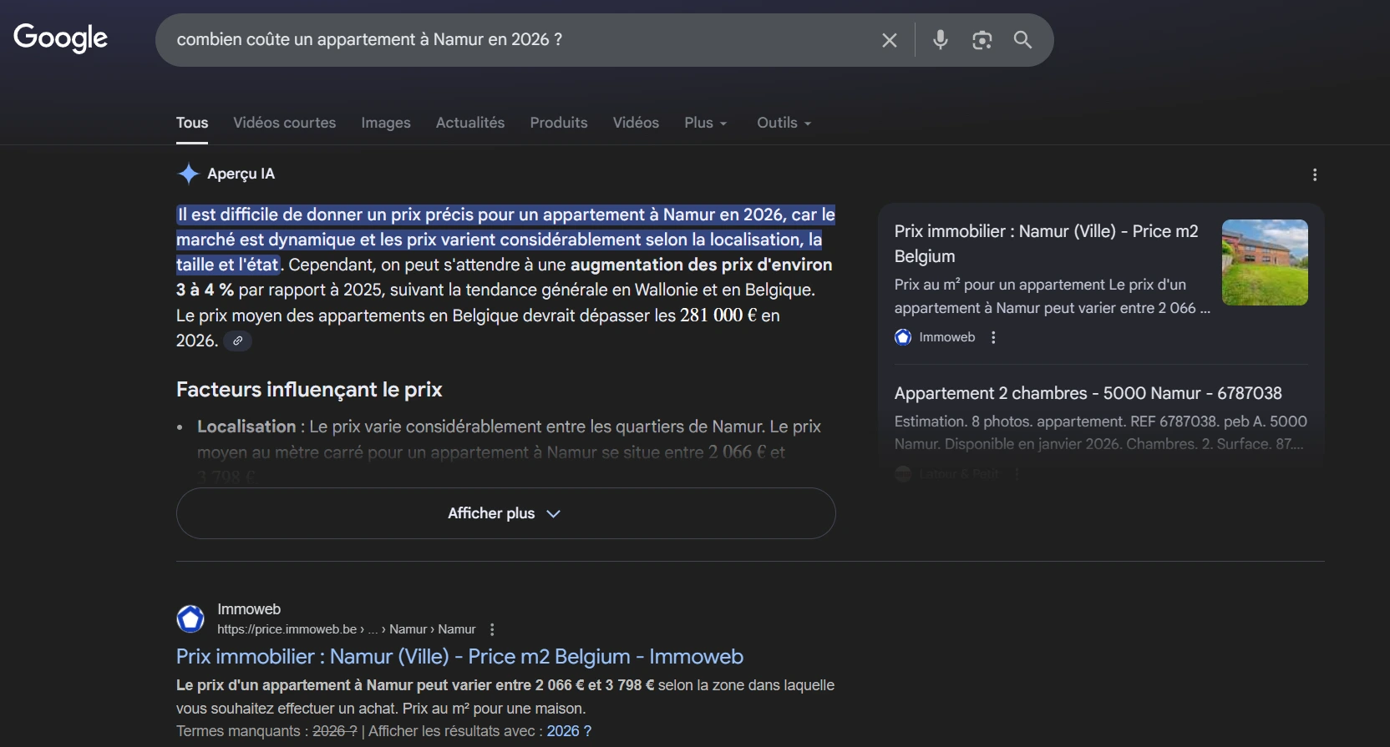This screenshot has height=747, width=1390.
Task: Open the three-dot menu beside Immoweb result URL
Action: coord(492,629)
